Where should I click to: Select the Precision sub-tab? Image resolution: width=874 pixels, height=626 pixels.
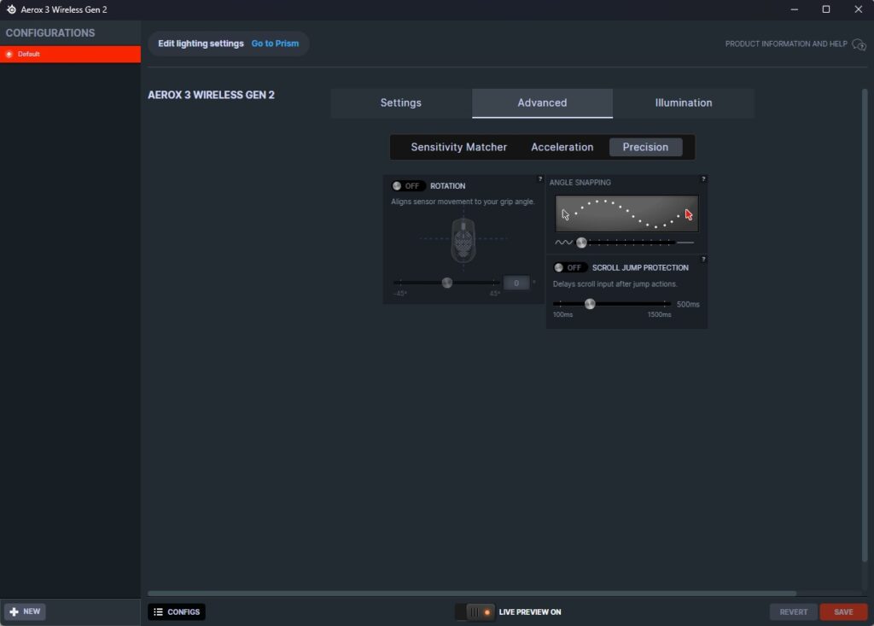pos(645,147)
